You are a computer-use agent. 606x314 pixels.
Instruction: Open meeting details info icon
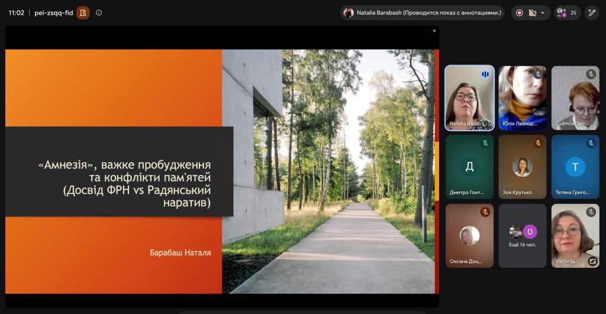coord(99,13)
